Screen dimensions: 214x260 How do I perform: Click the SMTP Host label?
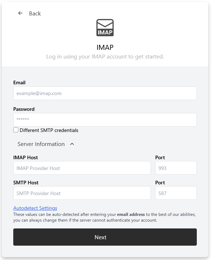[26, 183]
